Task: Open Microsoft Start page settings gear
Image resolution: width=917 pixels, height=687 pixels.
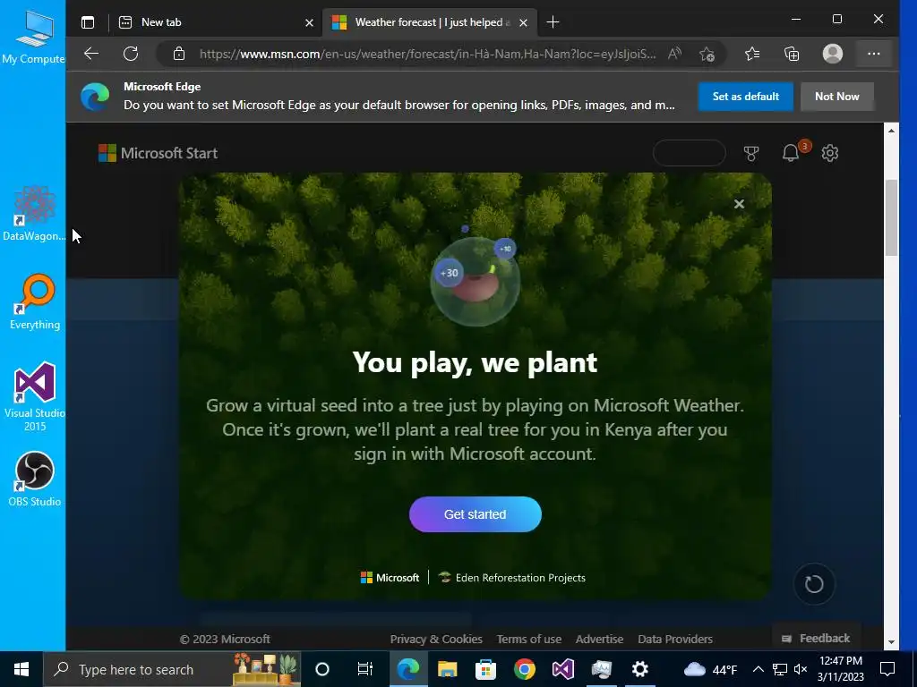Action: 830,153
